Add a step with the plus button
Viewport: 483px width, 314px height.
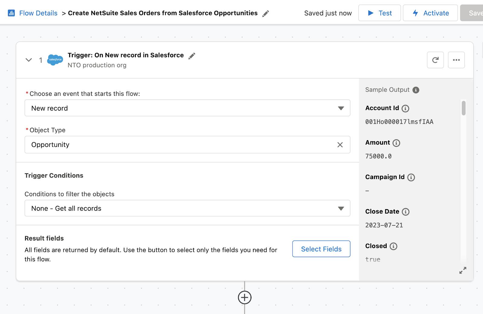click(245, 297)
